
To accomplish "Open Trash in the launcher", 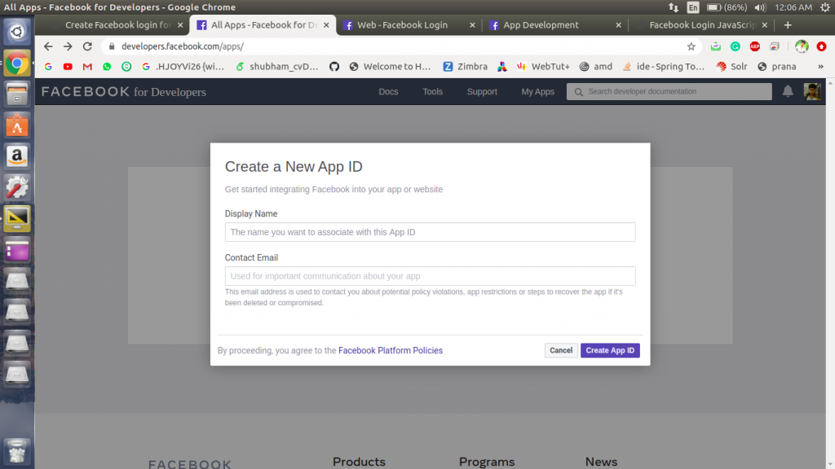I will 17,451.
